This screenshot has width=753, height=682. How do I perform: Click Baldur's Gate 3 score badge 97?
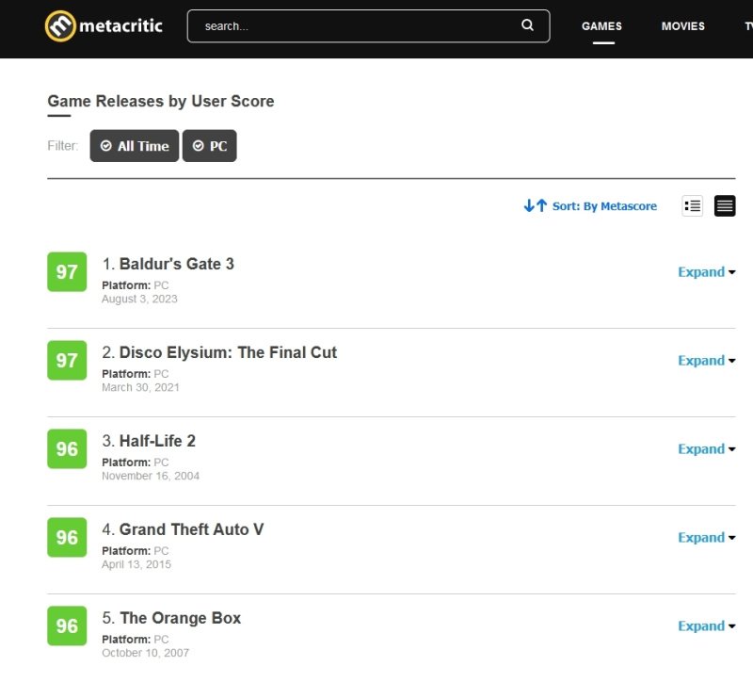pyautogui.click(x=67, y=272)
